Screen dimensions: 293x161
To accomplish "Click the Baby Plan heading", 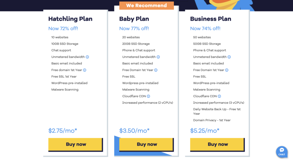I will [x=134, y=19].
